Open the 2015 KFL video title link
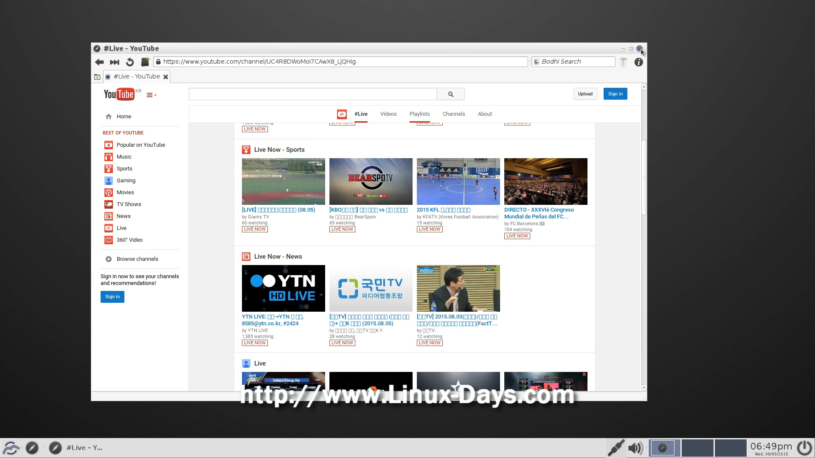Image resolution: width=815 pixels, height=458 pixels. pyautogui.click(x=444, y=210)
